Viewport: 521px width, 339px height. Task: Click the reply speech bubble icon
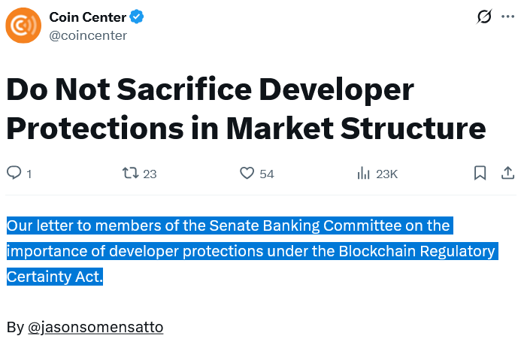pos(14,174)
